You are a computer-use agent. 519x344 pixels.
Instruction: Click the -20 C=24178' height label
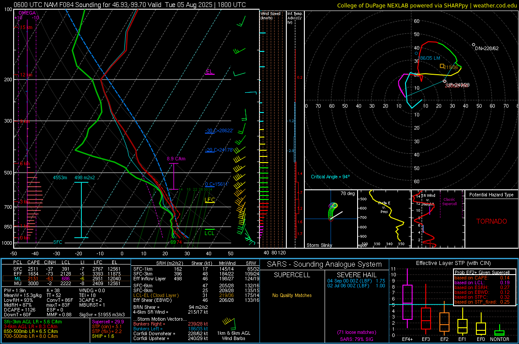pos(219,150)
